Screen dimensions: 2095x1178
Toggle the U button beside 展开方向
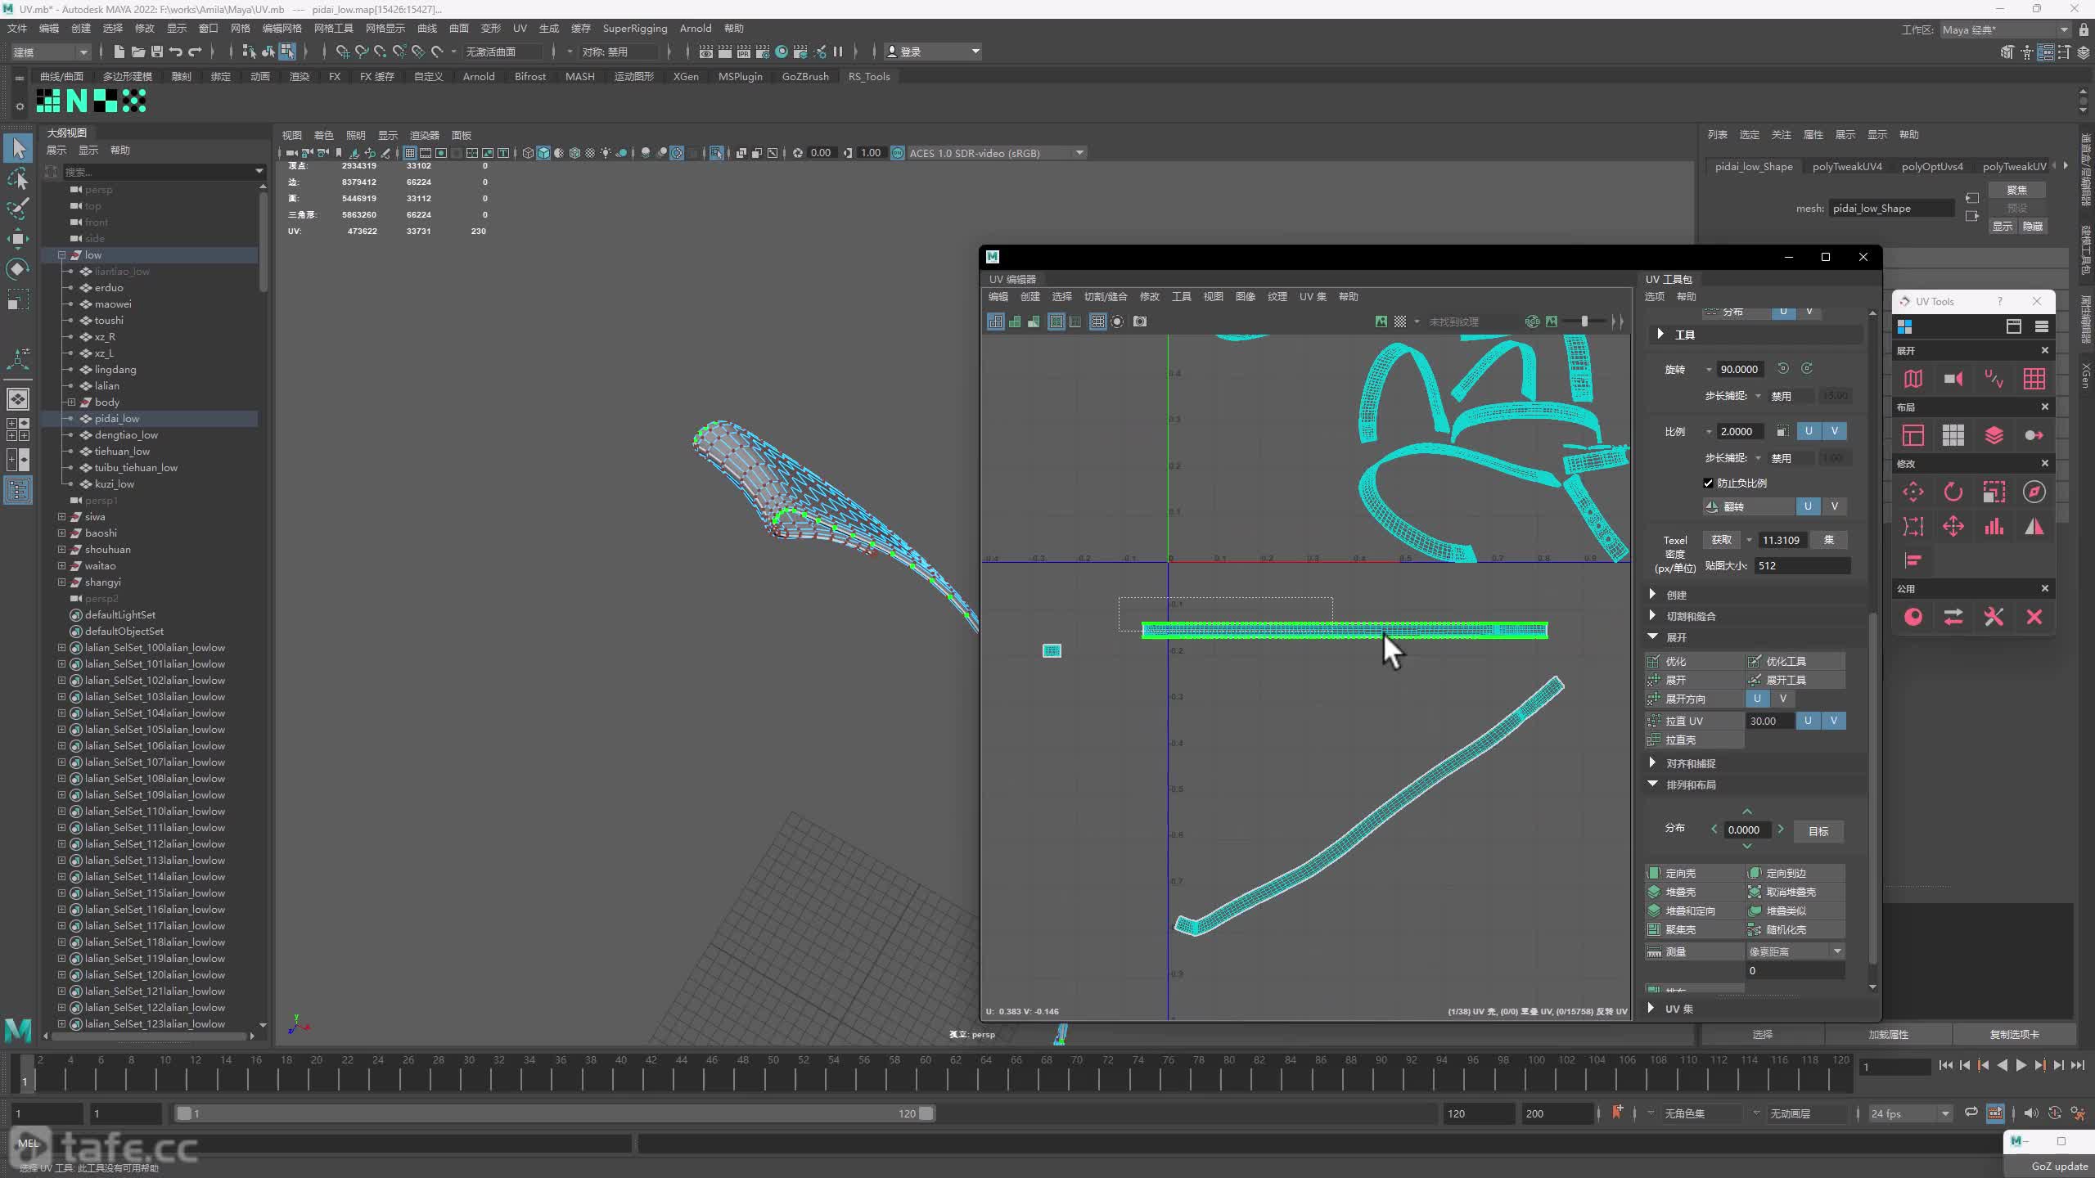pyautogui.click(x=1757, y=699)
